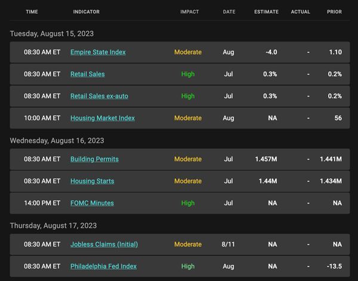Select the Thursday, August 17, 2023 heading
Screen dimensions: 358x281
click(53, 226)
